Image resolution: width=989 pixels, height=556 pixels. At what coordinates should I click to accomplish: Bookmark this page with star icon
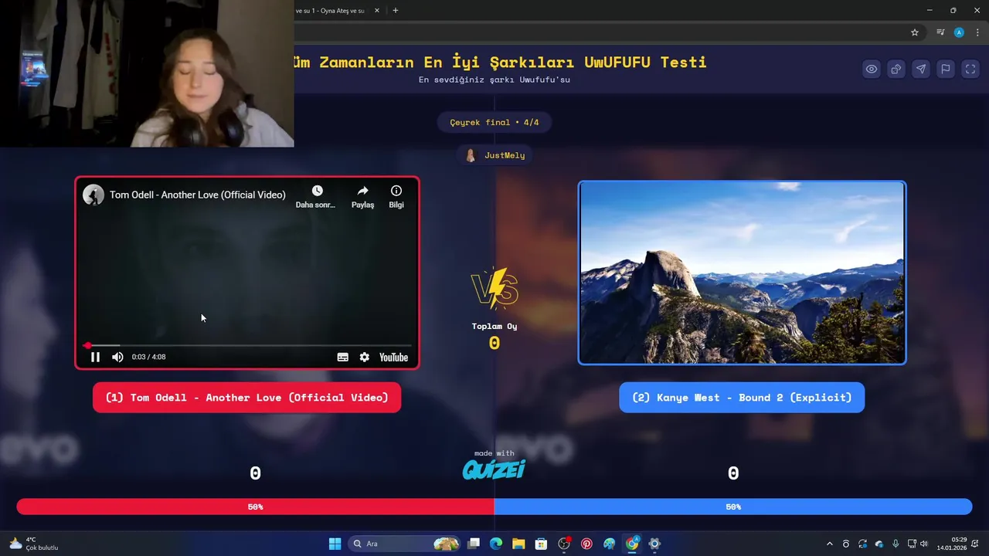pyautogui.click(x=915, y=32)
